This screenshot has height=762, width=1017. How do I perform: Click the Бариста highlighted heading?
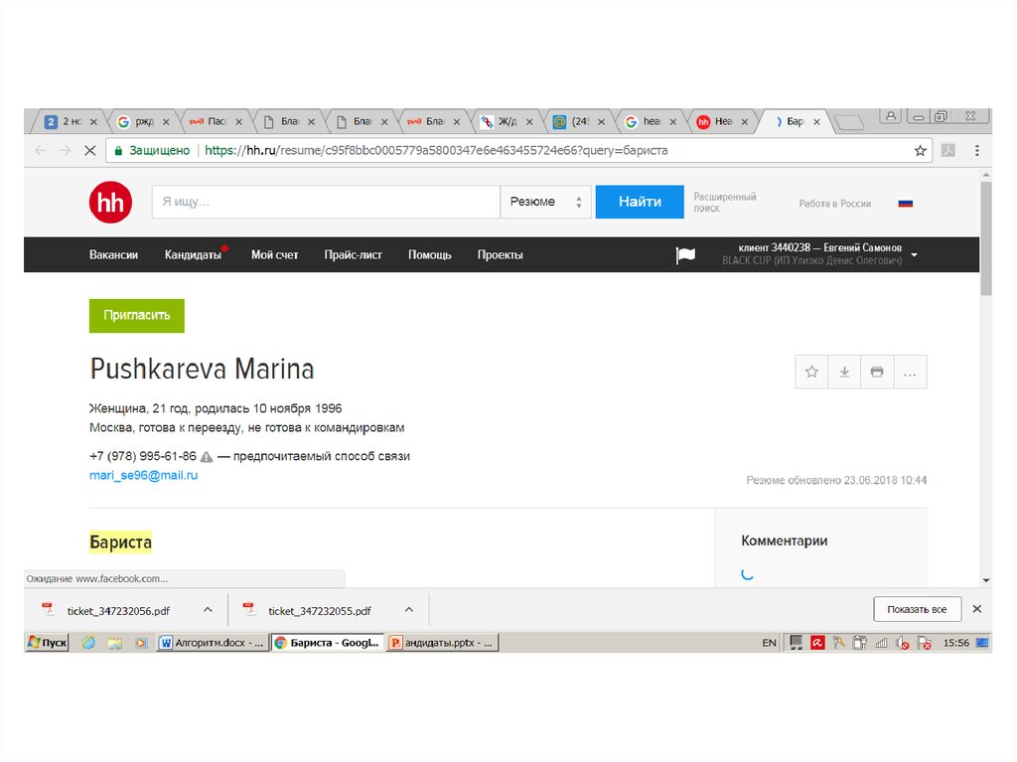tap(120, 542)
